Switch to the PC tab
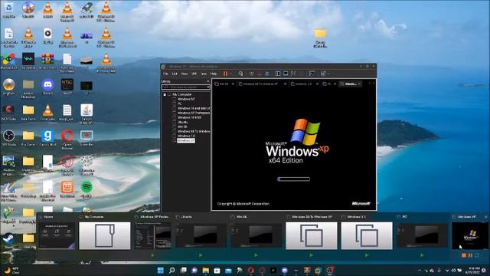This screenshot has width=490, height=276. [x=328, y=84]
